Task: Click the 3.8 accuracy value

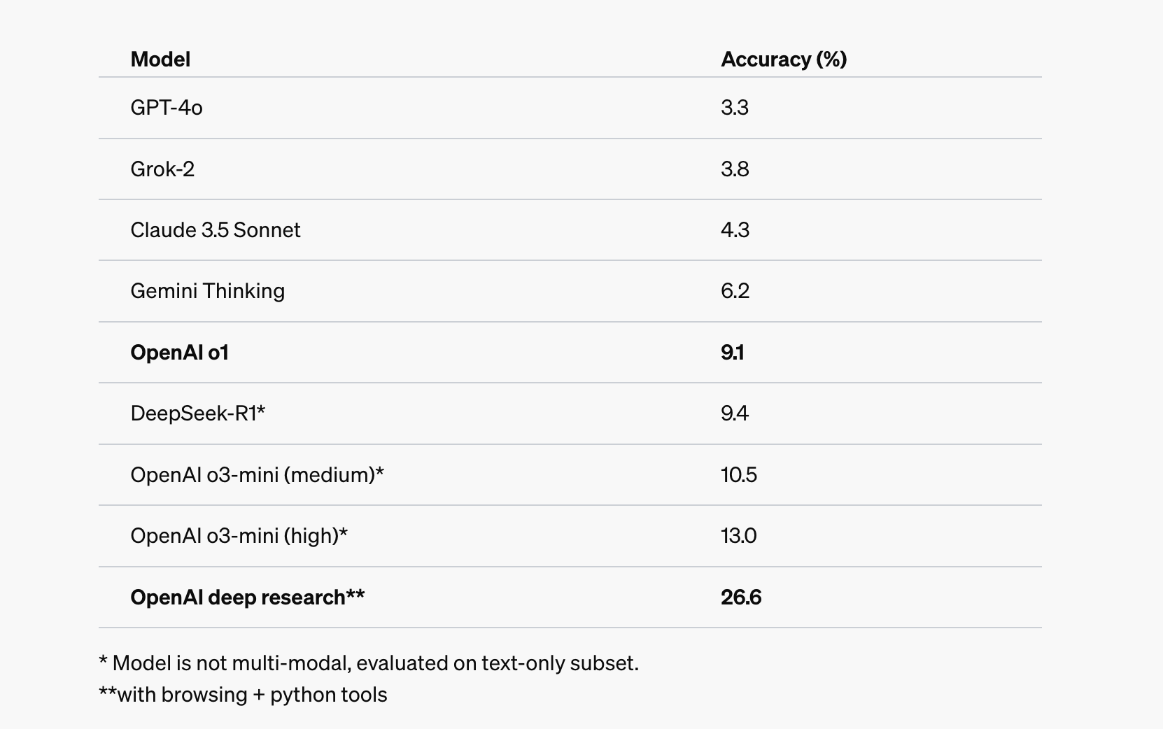Action: tap(735, 169)
